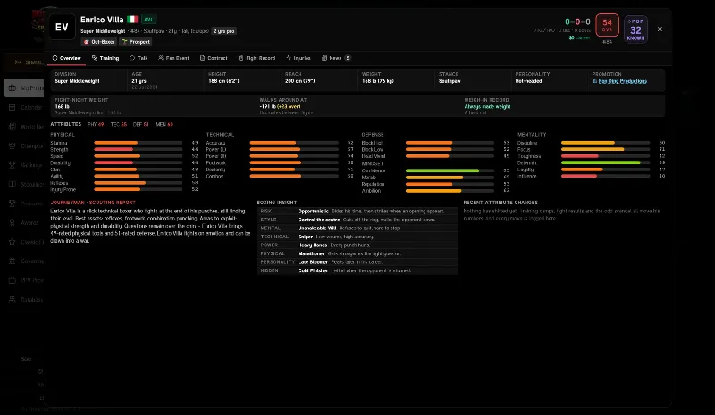Click the green AVL availability badge

click(x=148, y=20)
